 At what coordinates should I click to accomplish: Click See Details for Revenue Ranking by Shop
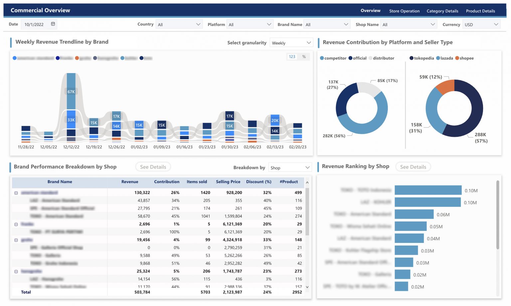pyautogui.click(x=413, y=166)
